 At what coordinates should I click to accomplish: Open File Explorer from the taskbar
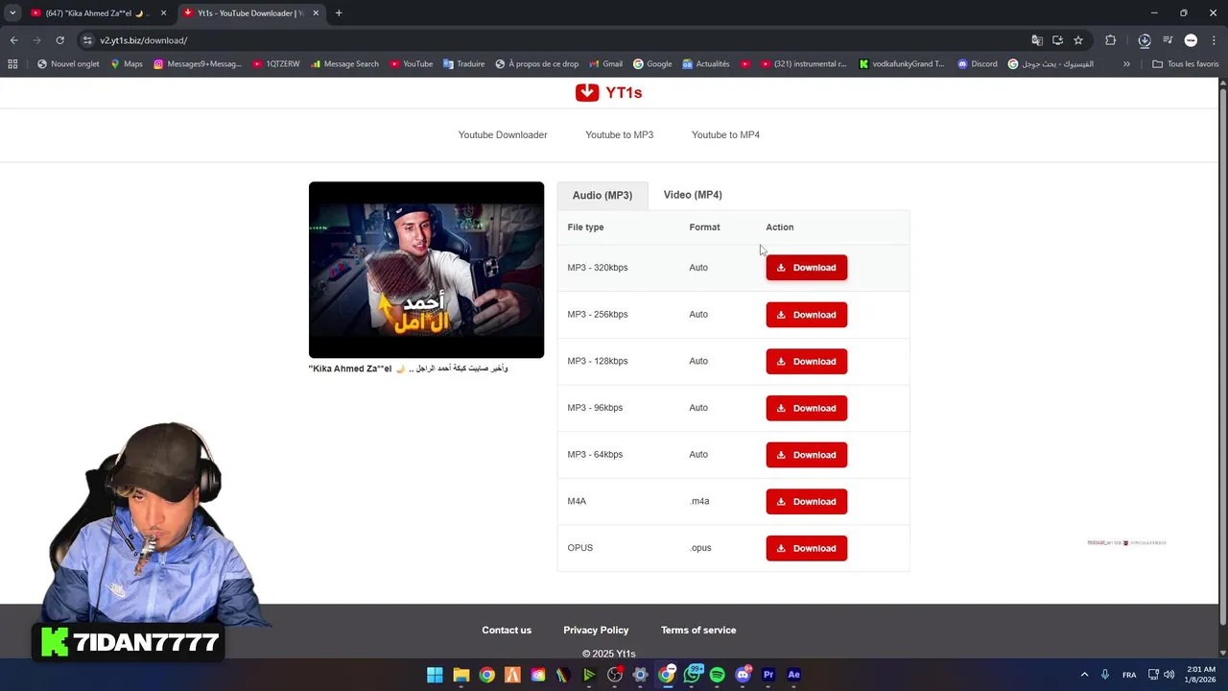click(x=460, y=675)
